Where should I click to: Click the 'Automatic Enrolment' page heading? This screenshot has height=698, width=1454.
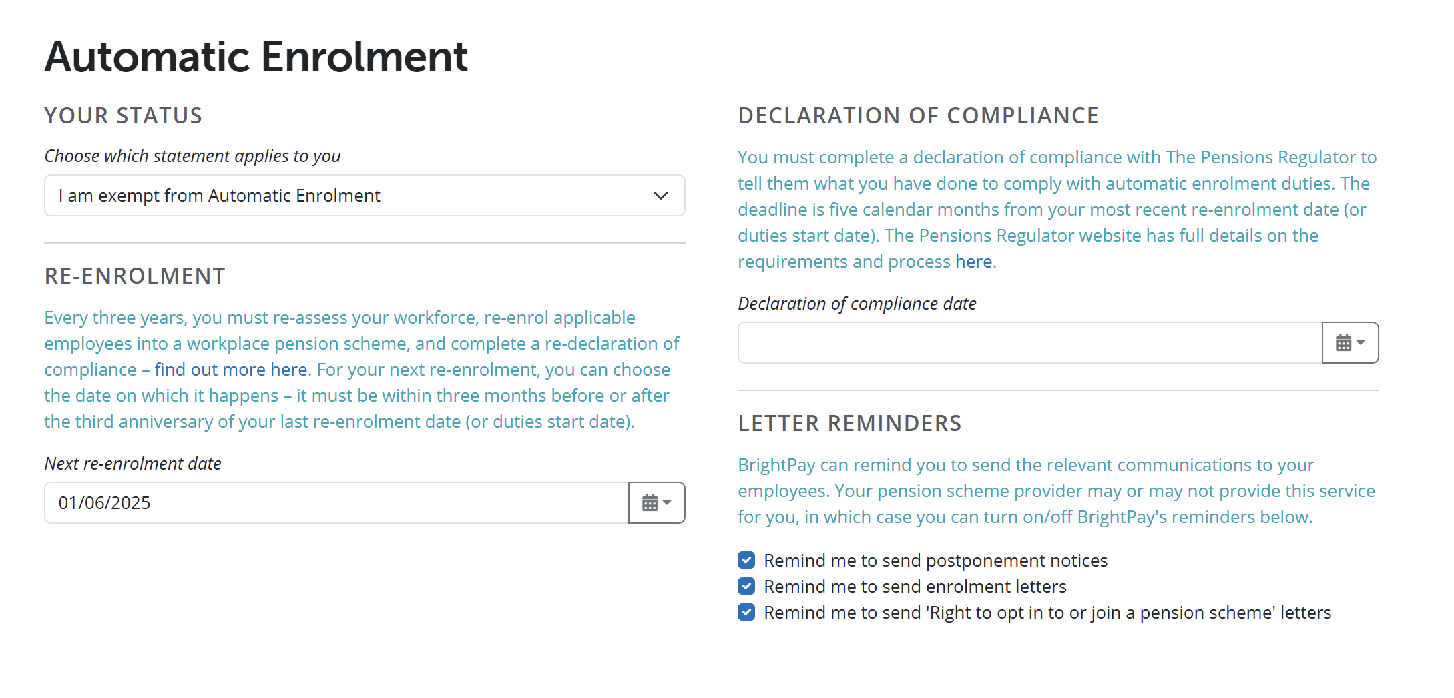pos(256,57)
